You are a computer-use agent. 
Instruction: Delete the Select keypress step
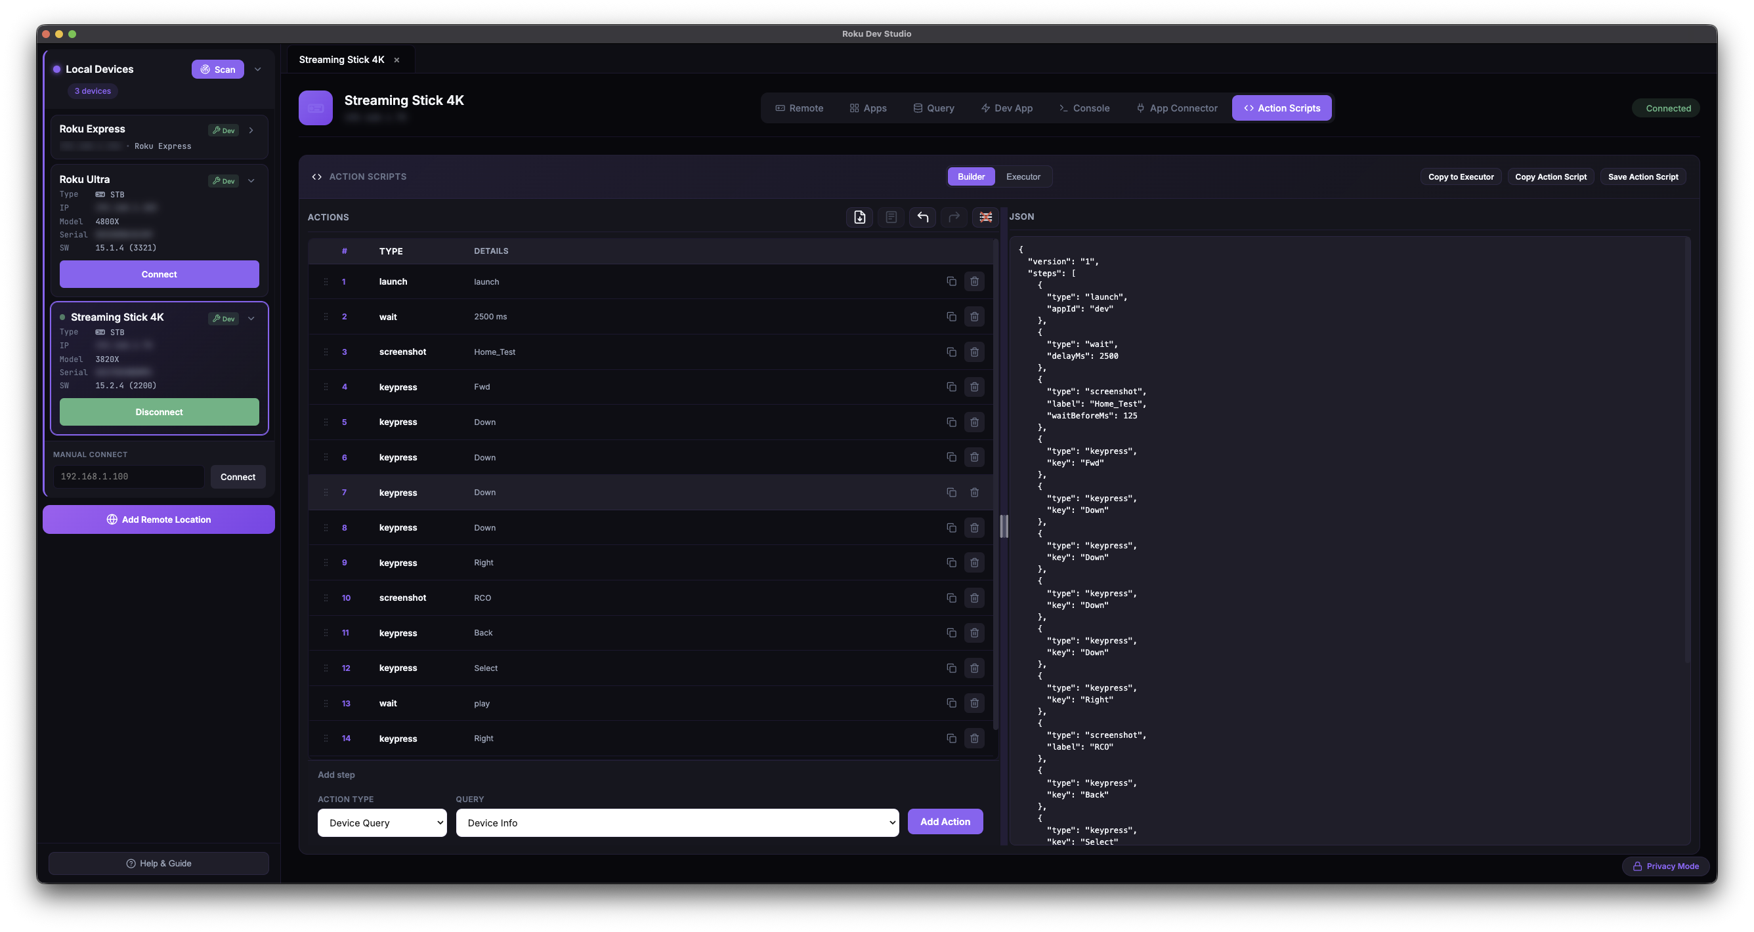(974, 668)
